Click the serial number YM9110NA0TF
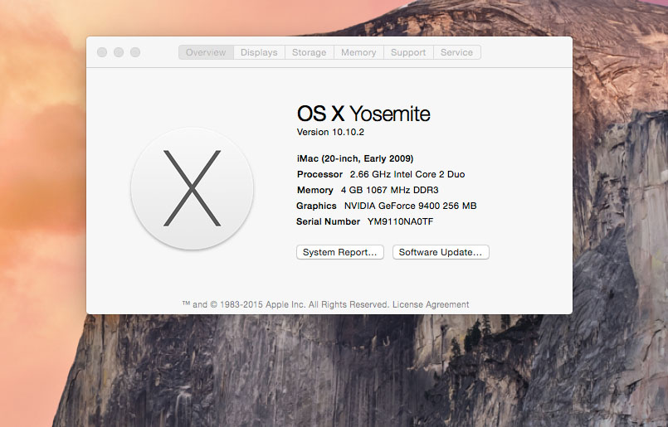 pyautogui.click(x=401, y=221)
